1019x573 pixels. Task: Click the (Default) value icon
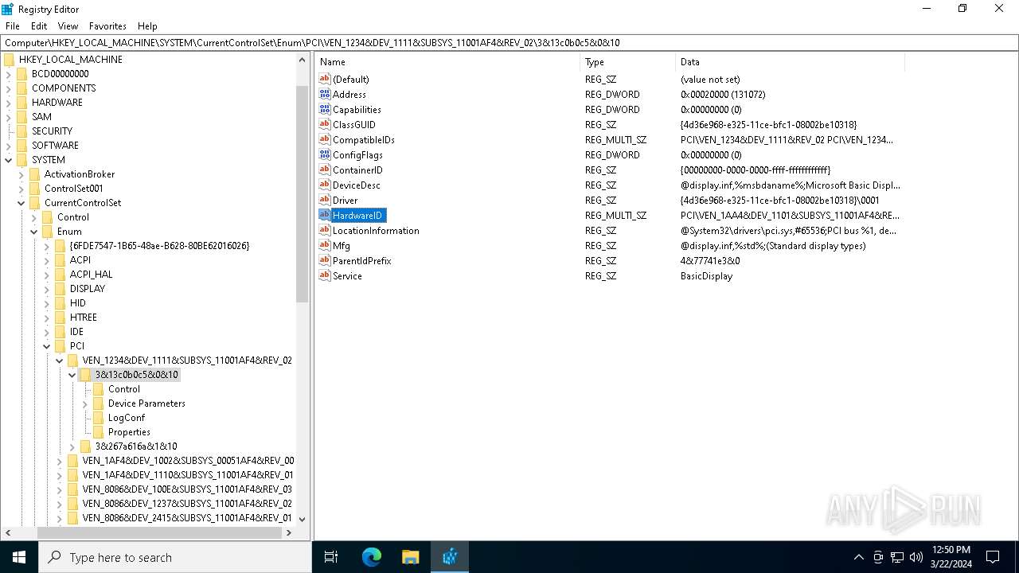click(x=324, y=79)
